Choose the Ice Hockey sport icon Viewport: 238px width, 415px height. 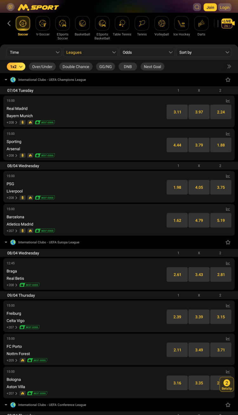pyautogui.click(x=182, y=23)
